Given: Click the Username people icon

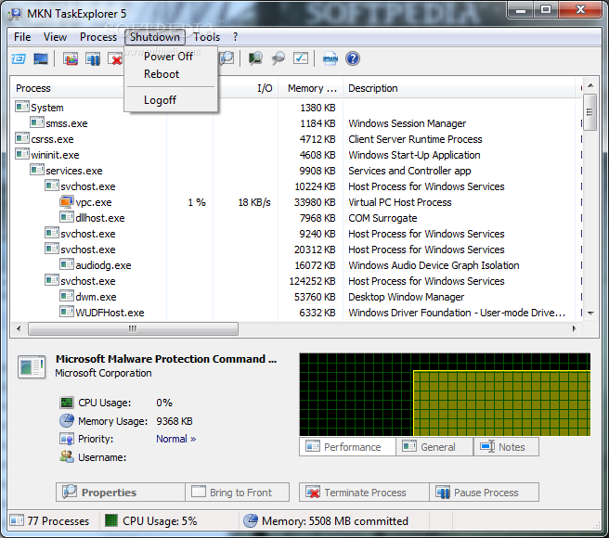Looking at the screenshot, I should point(67,457).
